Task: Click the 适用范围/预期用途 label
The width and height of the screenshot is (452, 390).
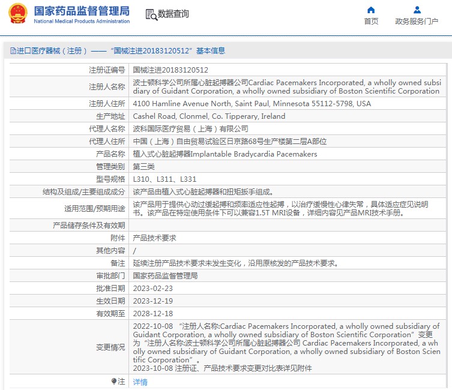Action: 95,209
